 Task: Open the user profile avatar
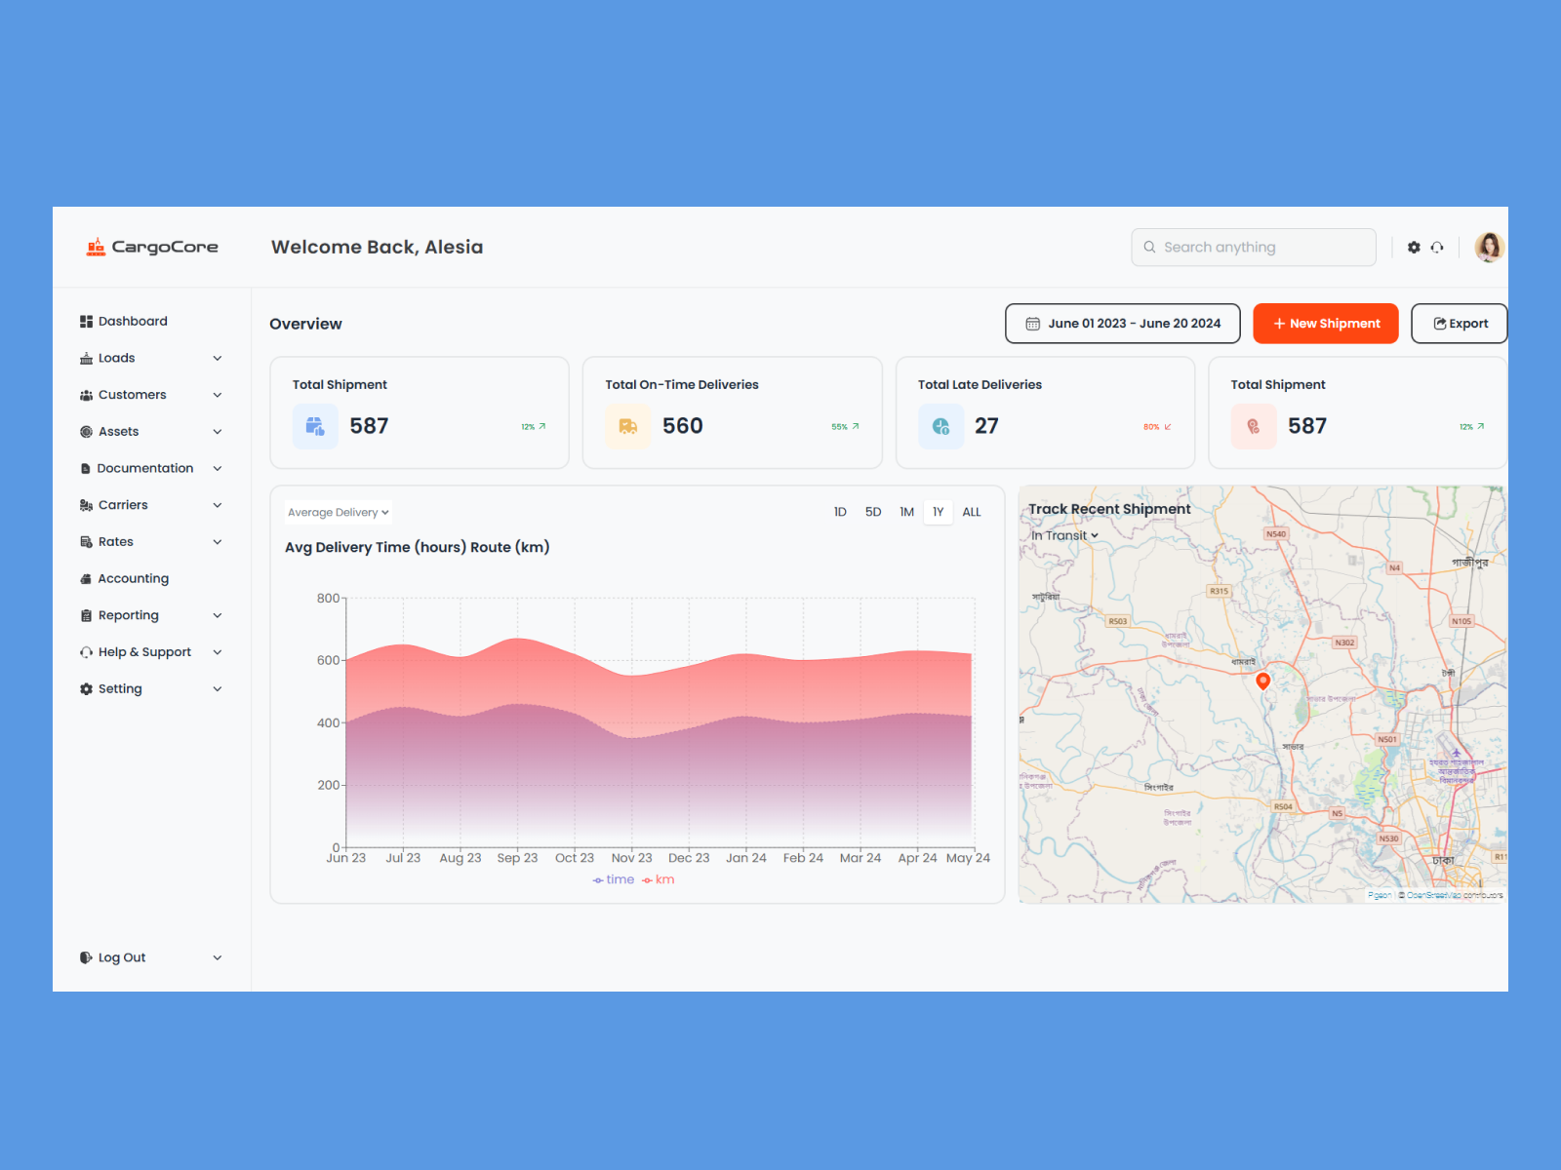(1489, 248)
